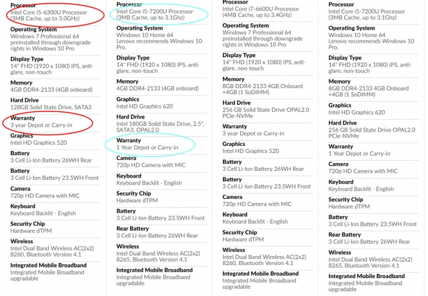Click "Processor" heading in i7-6600U column
This screenshot has width=428, height=296.
(x=235, y=2)
